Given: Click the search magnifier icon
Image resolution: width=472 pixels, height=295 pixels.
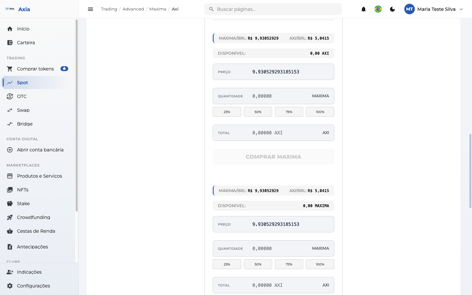Looking at the screenshot, I should (x=211, y=9).
